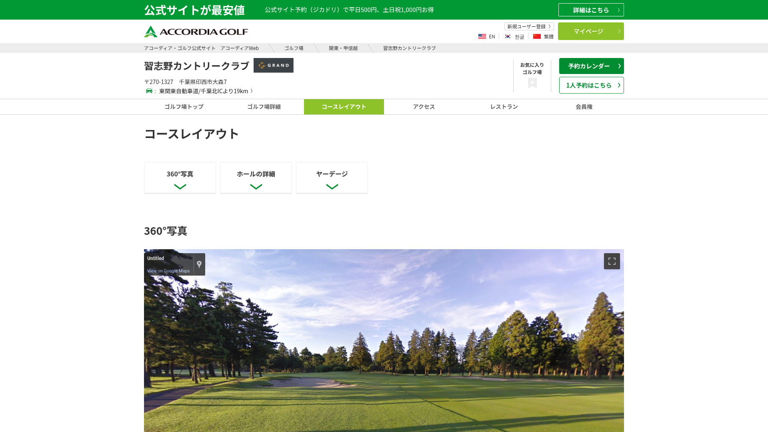This screenshot has width=768, height=432.
Task: Click the car icon beside access info
Action: [x=149, y=91]
